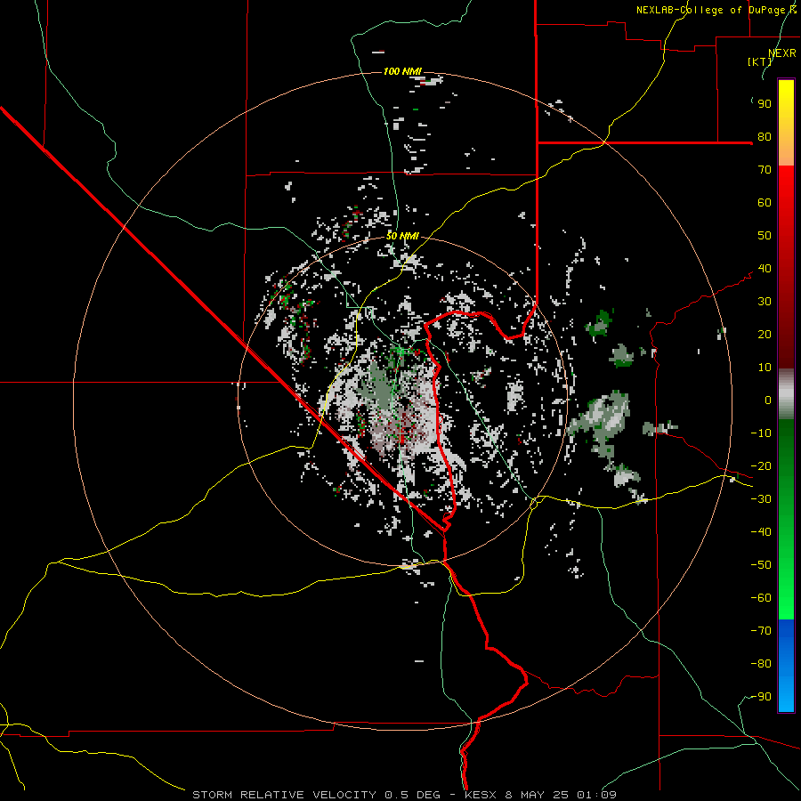The height and width of the screenshot is (801, 801).
Task: Click the -90 value on velocity scale
Action: pyautogui.click(x=761, y=697)
